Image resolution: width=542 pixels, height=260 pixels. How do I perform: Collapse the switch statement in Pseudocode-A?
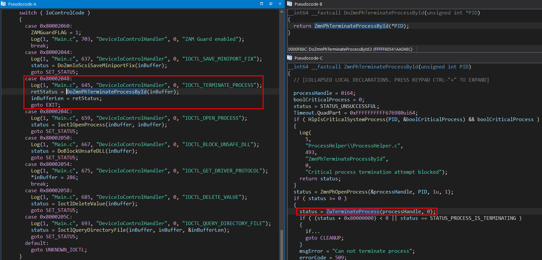click(28, 12)
